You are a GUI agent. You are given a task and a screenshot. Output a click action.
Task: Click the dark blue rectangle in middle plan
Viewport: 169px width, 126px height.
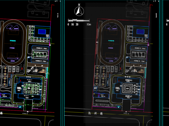click(140, 32)
